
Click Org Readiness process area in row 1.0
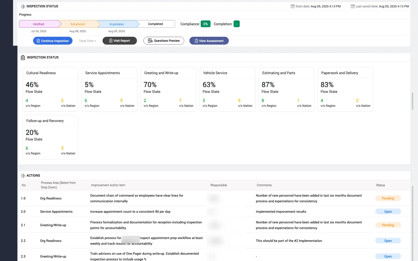coord(51,198)
